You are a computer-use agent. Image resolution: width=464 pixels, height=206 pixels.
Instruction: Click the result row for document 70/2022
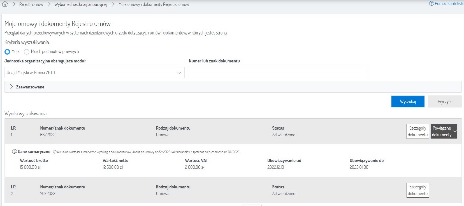coord(201,190)
